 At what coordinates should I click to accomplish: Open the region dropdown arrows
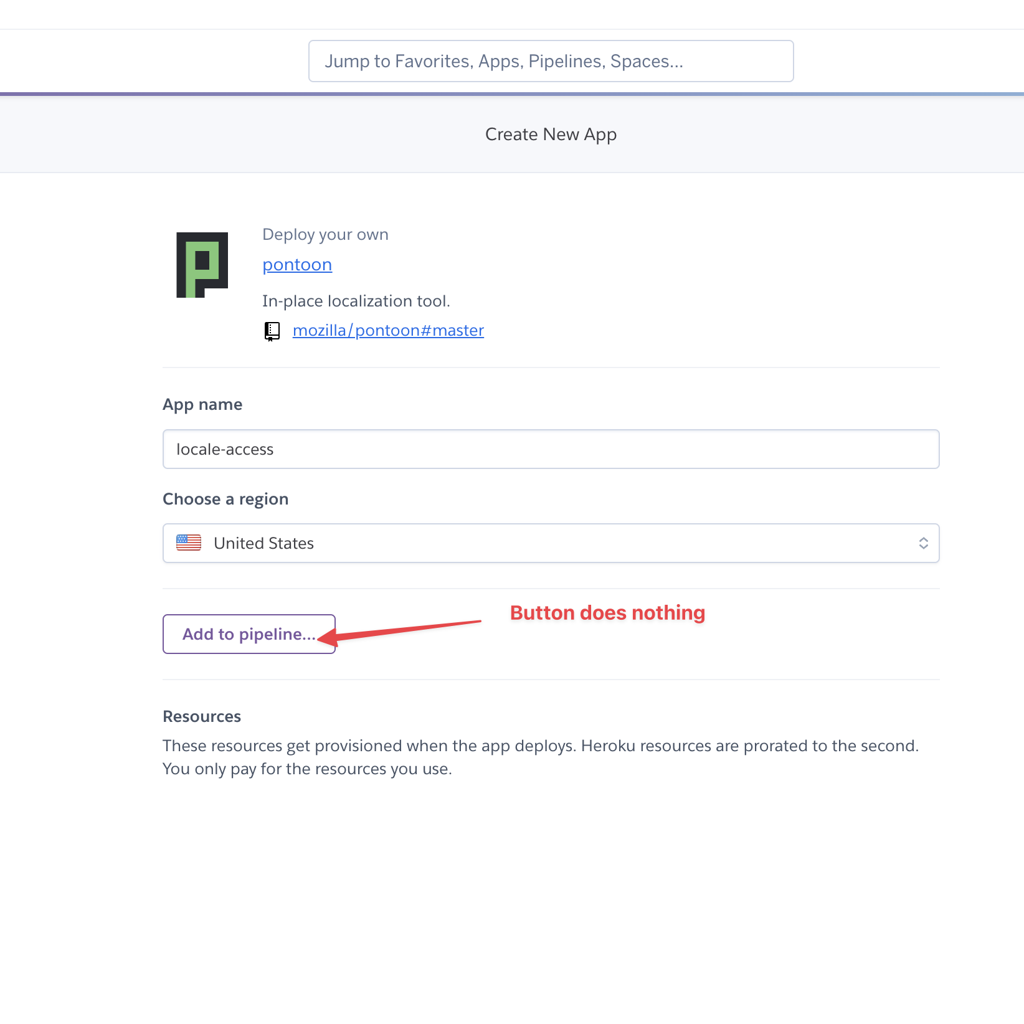click(923, 543)
